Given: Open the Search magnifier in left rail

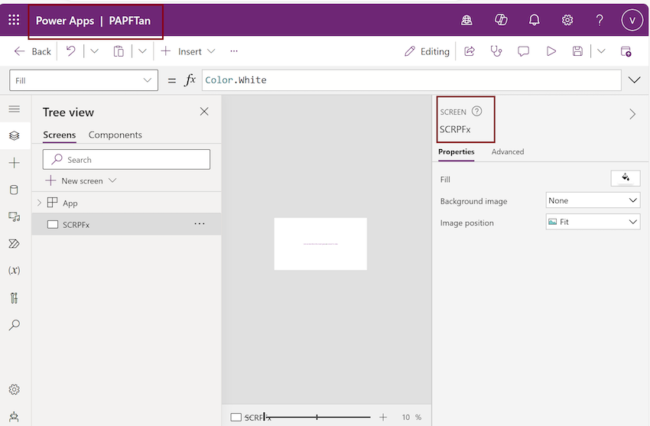Looking at the screenshot, I should coord(14,324).
